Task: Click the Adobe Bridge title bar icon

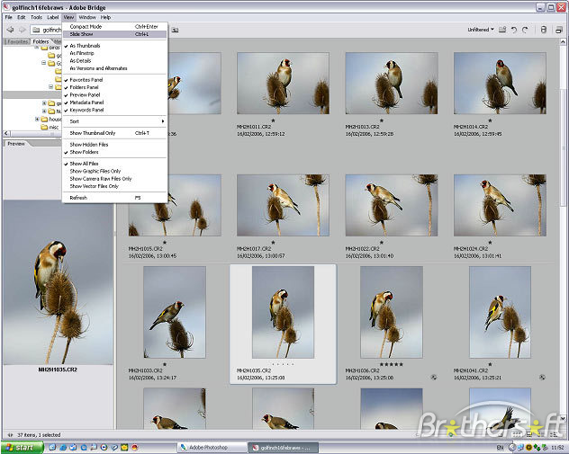Action: pos(6,7)
